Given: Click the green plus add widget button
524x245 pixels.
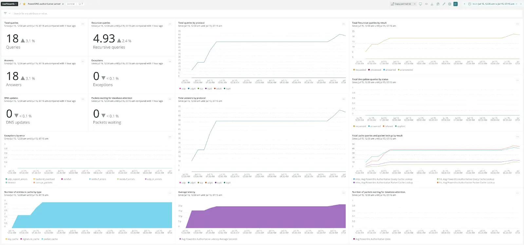Looking at the screenshot, I should point(455,4).
